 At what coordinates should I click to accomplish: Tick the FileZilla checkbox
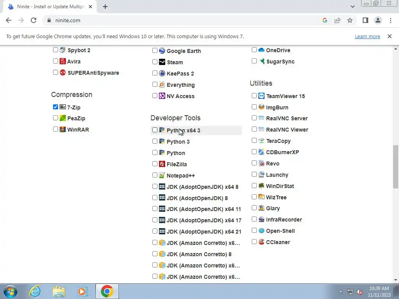(x=155, y=164)
